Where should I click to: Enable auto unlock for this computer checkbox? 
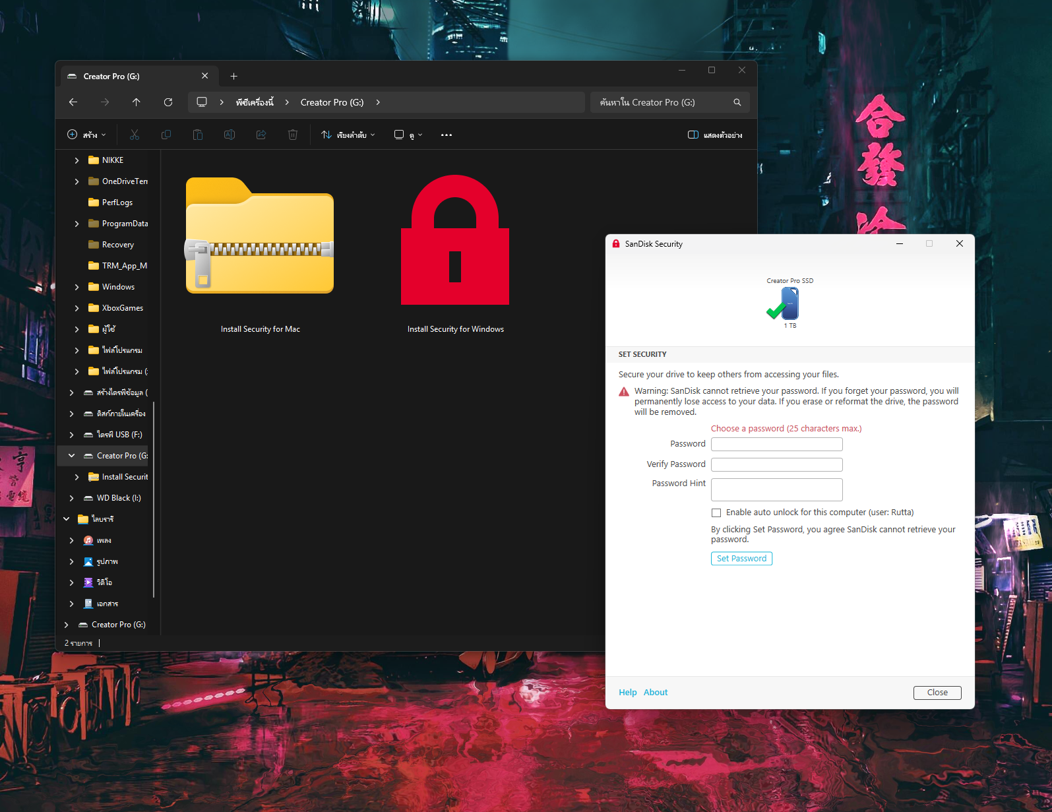[716, 513]
